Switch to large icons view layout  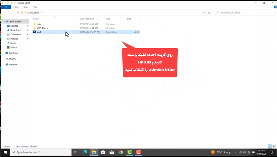(x=274, y=146)
